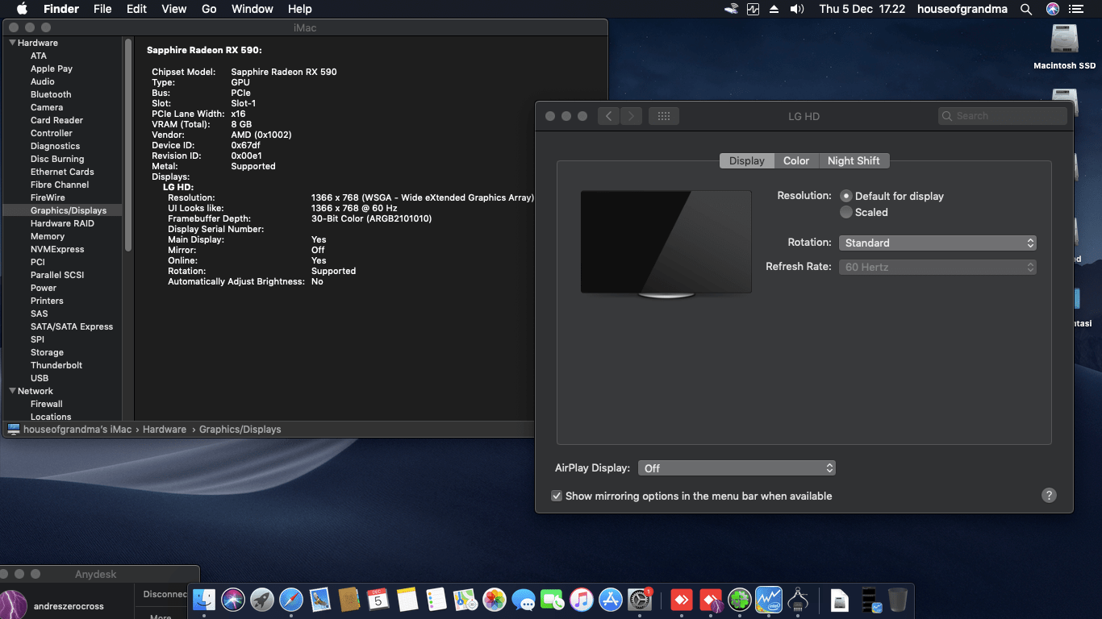Open Trash in the Dock

tap(898, 600)
